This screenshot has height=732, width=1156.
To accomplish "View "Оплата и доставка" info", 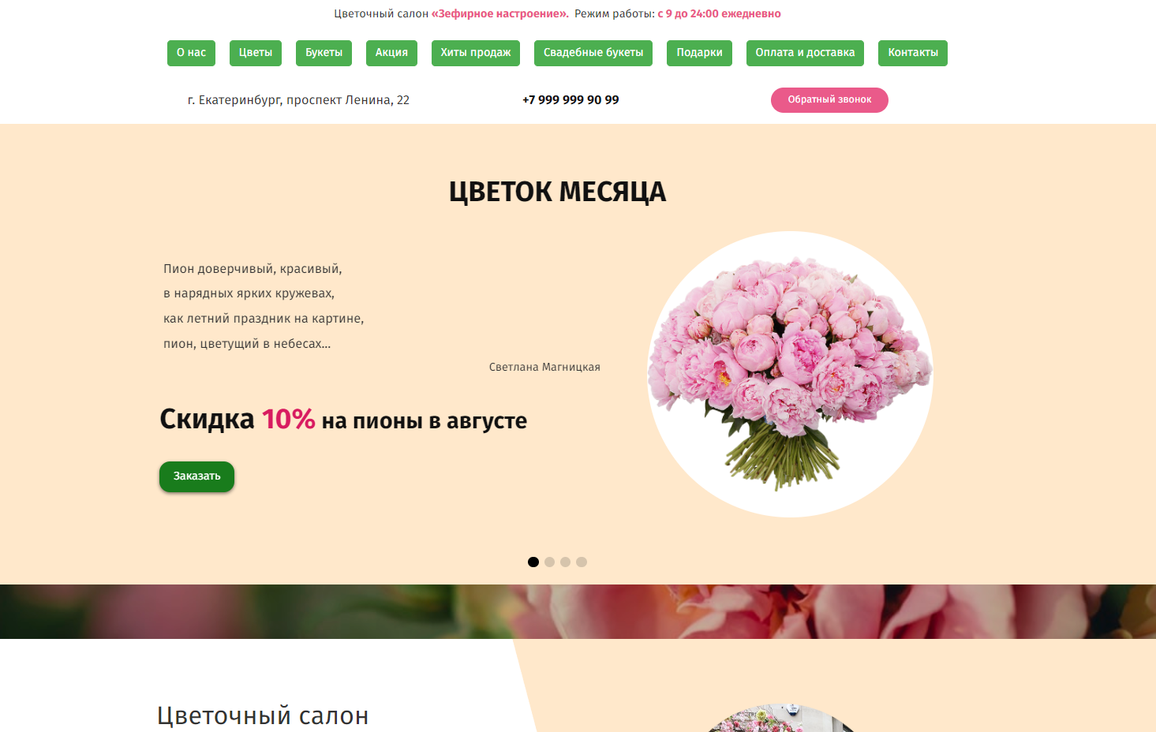I will click(805, 53).
